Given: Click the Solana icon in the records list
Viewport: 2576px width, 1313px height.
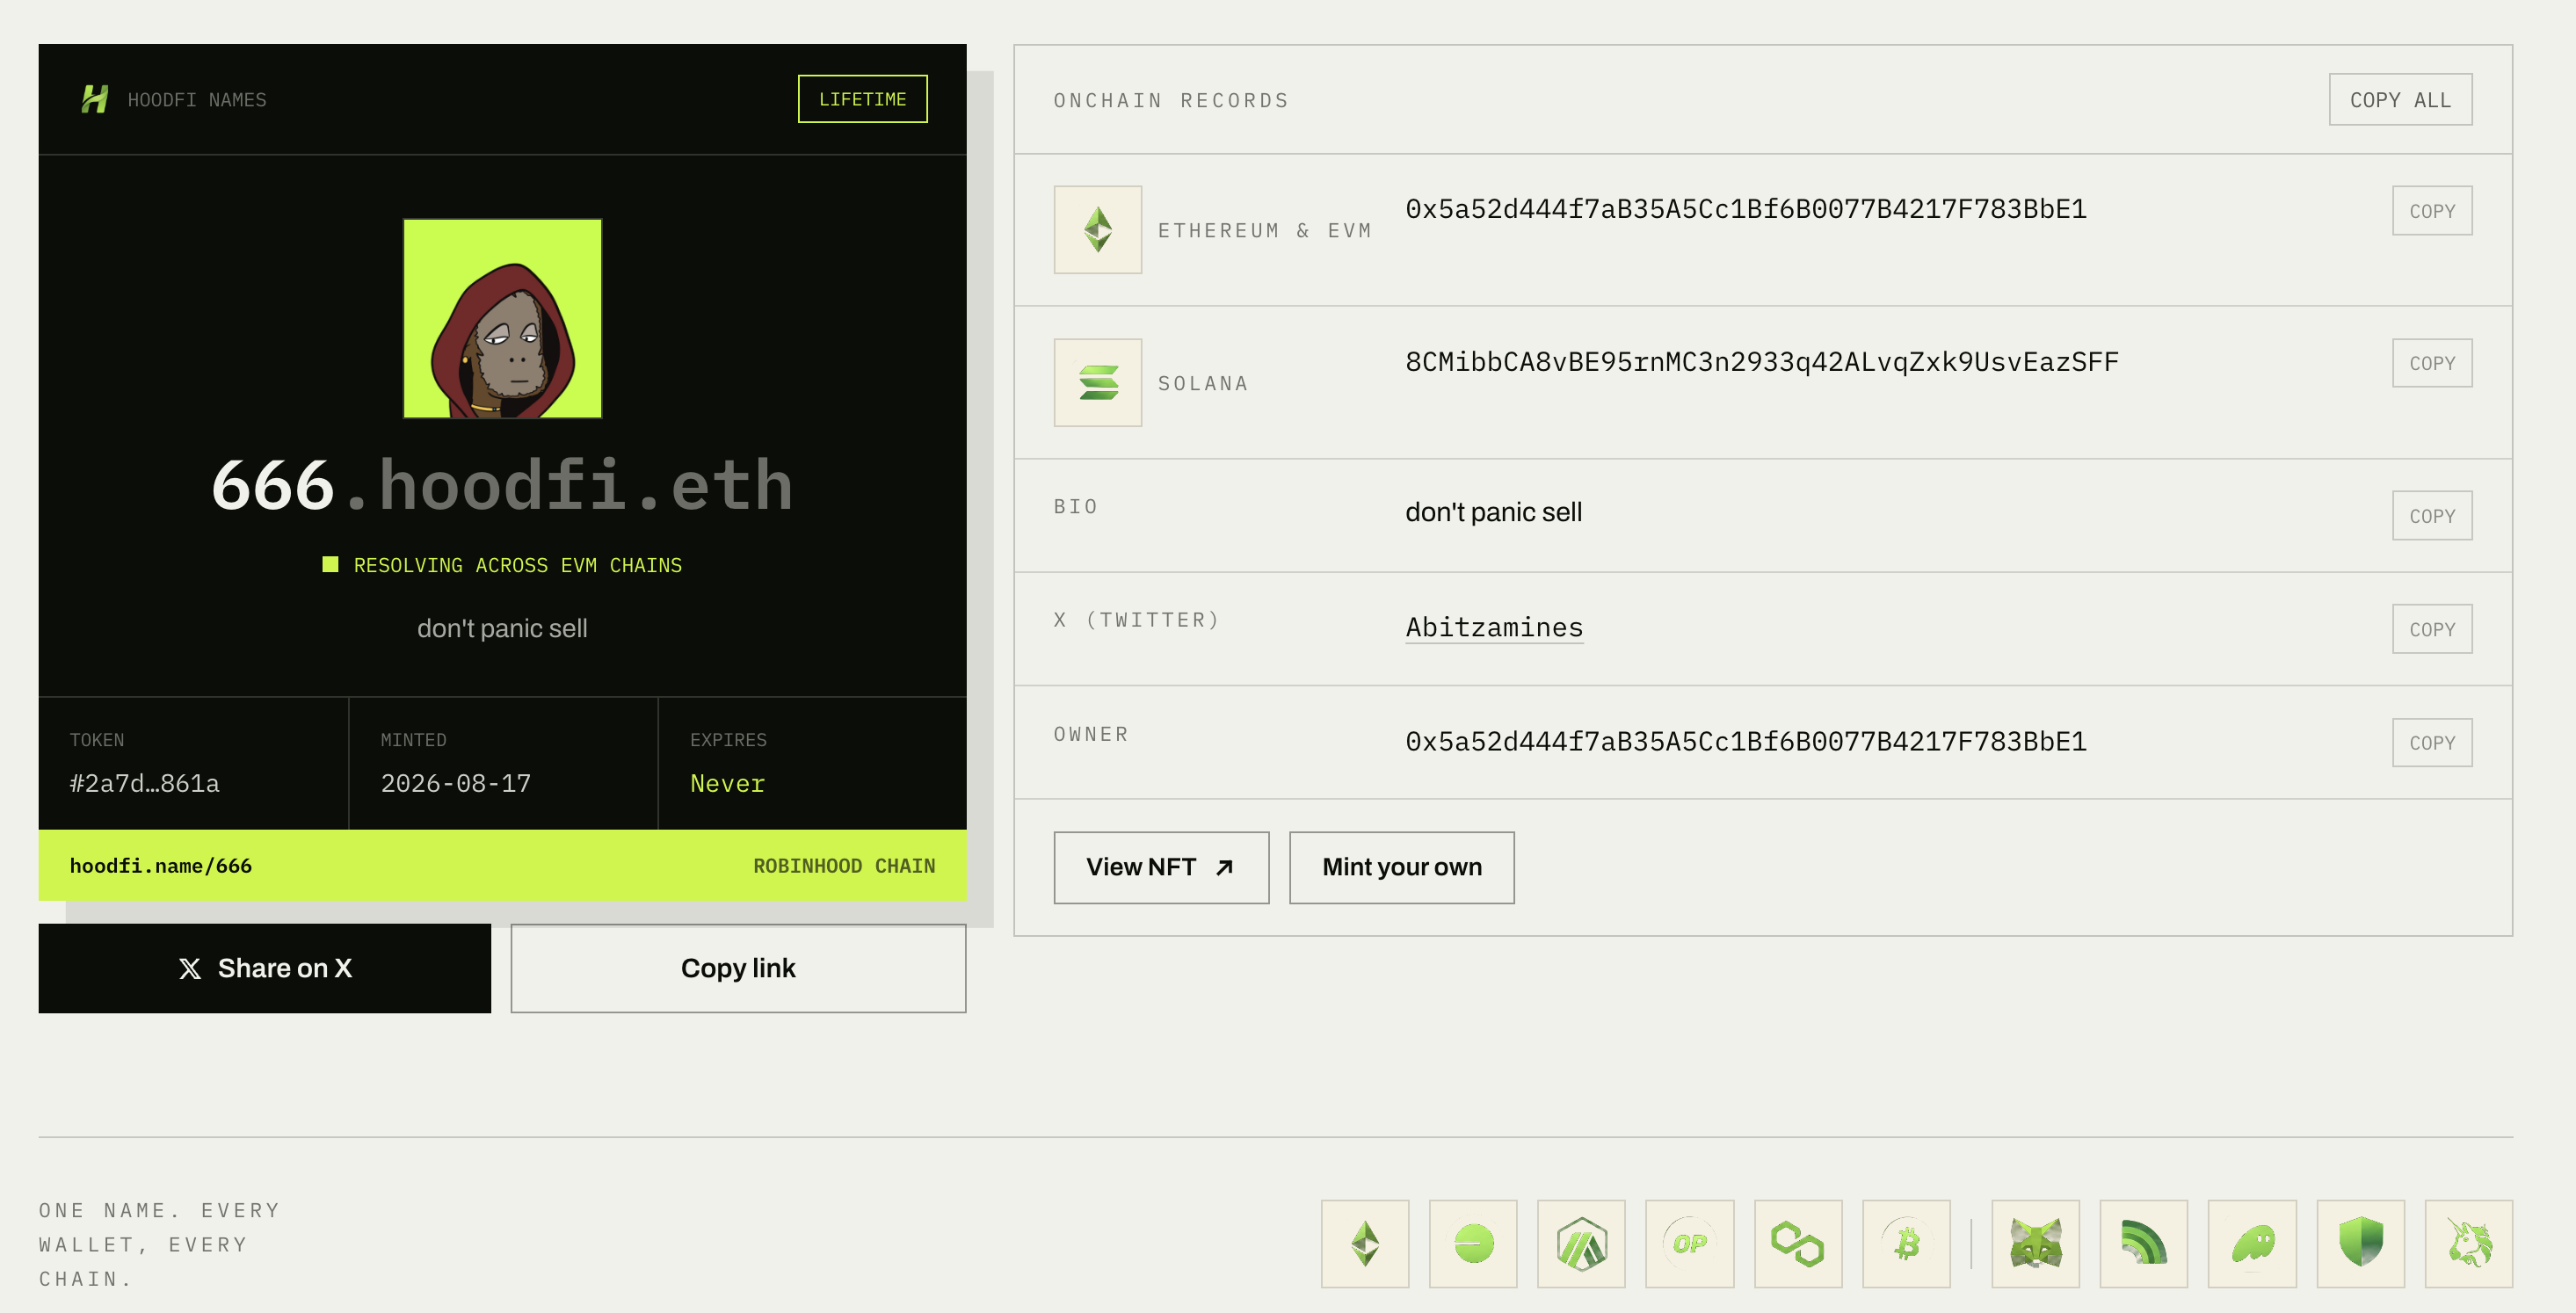Looking at the screenshot, I should [x=1097, y=382].
